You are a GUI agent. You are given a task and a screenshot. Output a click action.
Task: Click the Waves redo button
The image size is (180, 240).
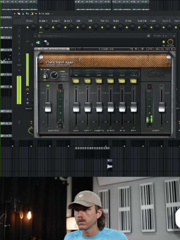pos(79,49)
